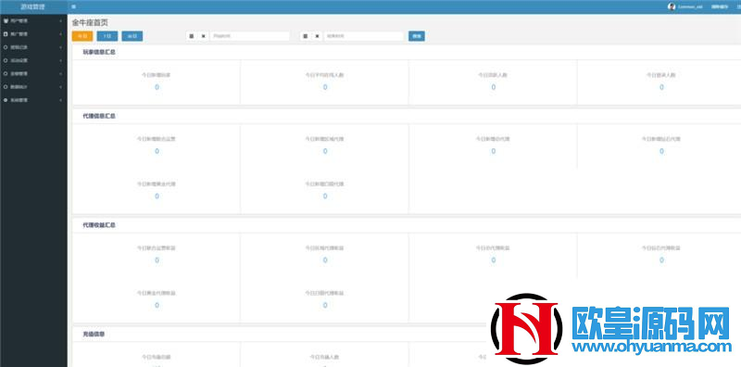Open the fifth sidebar menu item

pyautogui.click(x=33, y=74)
